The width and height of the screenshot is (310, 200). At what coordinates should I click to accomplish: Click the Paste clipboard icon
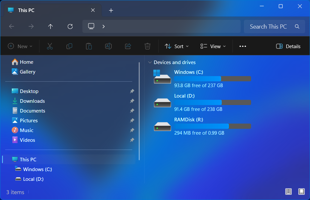[89, 46]
